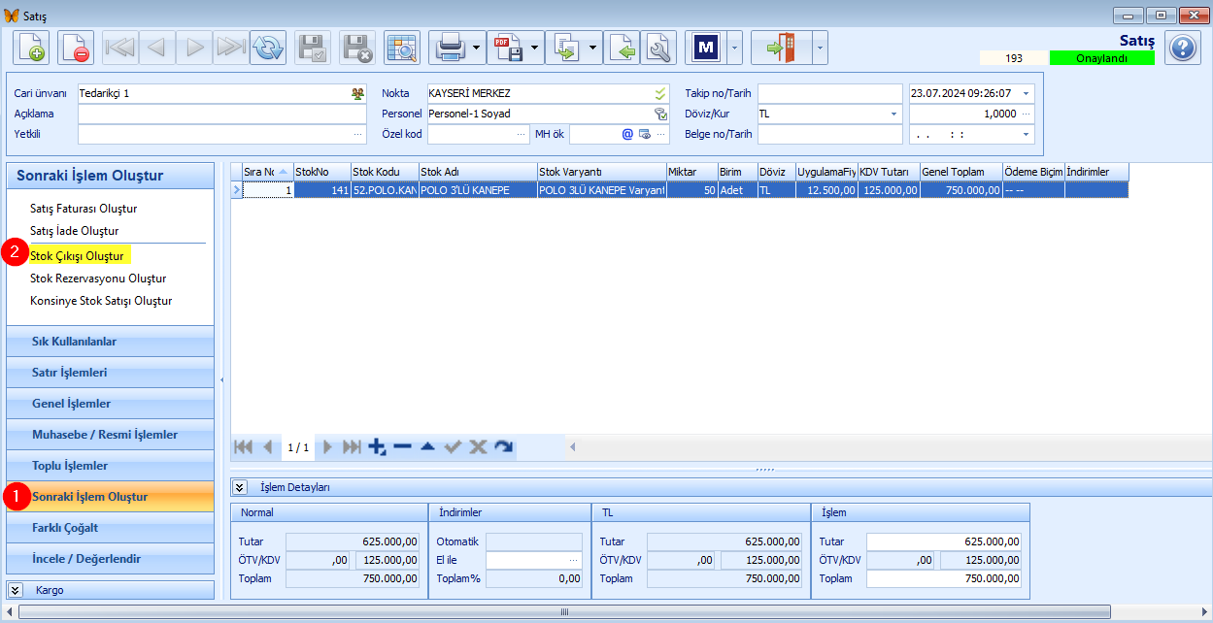1213x623 pixels.
Task: Open the empty Belge date dropdown
Action: click(1026, 134)
